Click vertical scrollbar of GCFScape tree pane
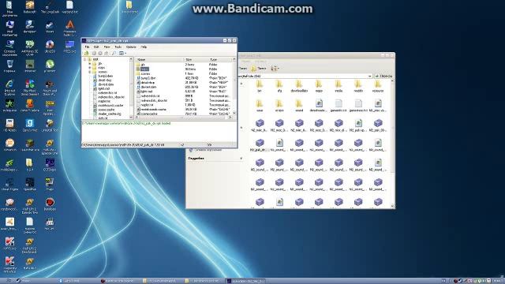505x284 pixels. tap(131, 88)
